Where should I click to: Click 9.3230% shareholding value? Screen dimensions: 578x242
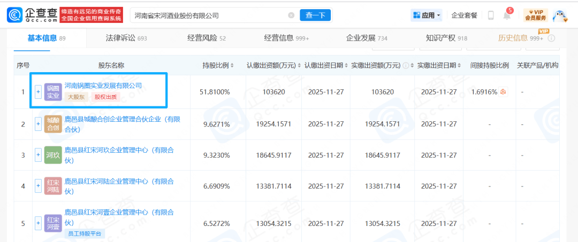(216, 155)
